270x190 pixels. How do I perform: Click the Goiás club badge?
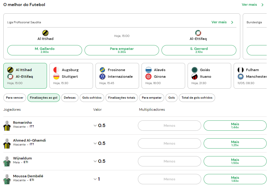tap(195, 70)
